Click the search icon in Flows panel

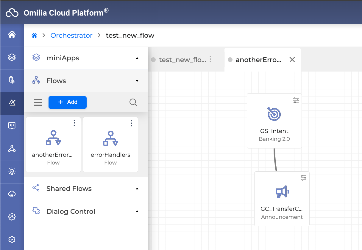coord(133,102)
